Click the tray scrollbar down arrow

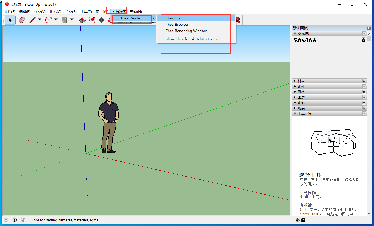[x=369, y=213]
